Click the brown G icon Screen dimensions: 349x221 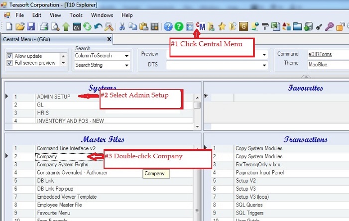[x=243, y=26]
